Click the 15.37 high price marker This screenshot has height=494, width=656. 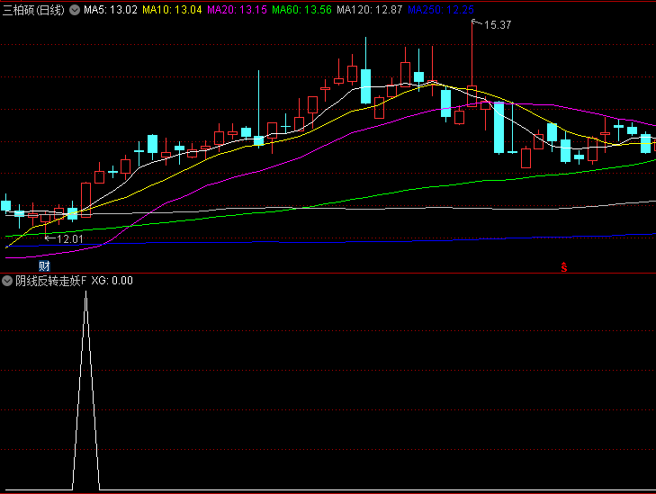497,25
